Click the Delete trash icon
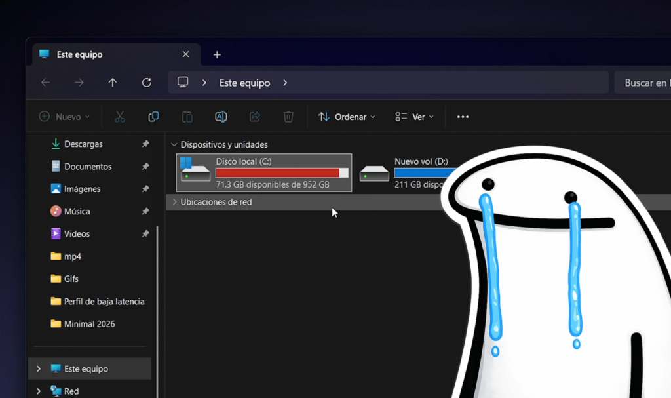 pos(288,117)
